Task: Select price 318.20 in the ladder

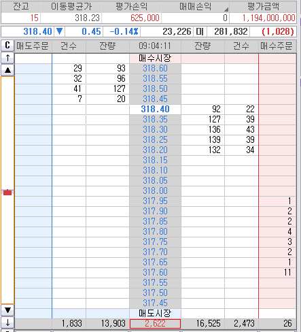Action: [x=155, y=150]
